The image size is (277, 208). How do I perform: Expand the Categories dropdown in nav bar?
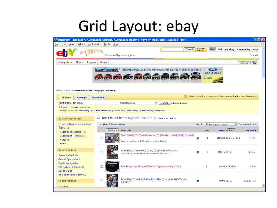65,62
